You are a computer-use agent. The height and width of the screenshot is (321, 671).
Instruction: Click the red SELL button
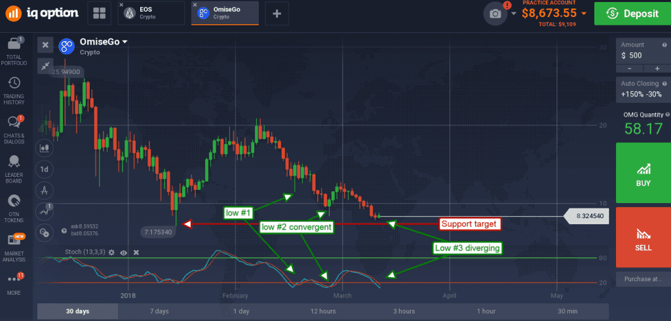click(x=643, y=237)
